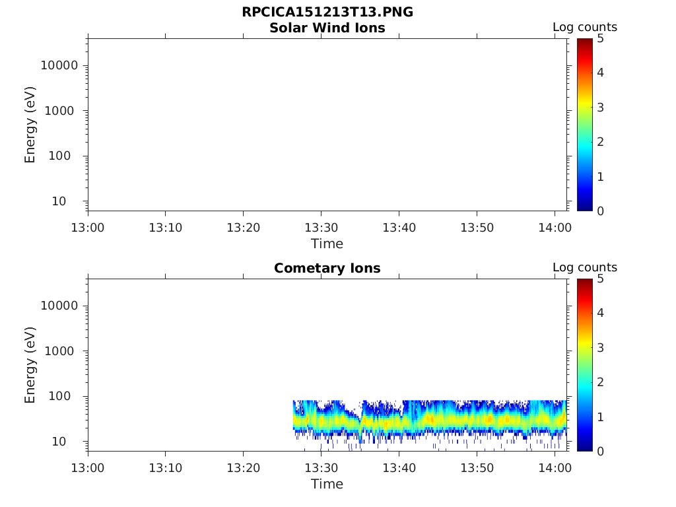
Task: Select the 10000 energy tick of Cometary plot
Action: tap(59, 306)
